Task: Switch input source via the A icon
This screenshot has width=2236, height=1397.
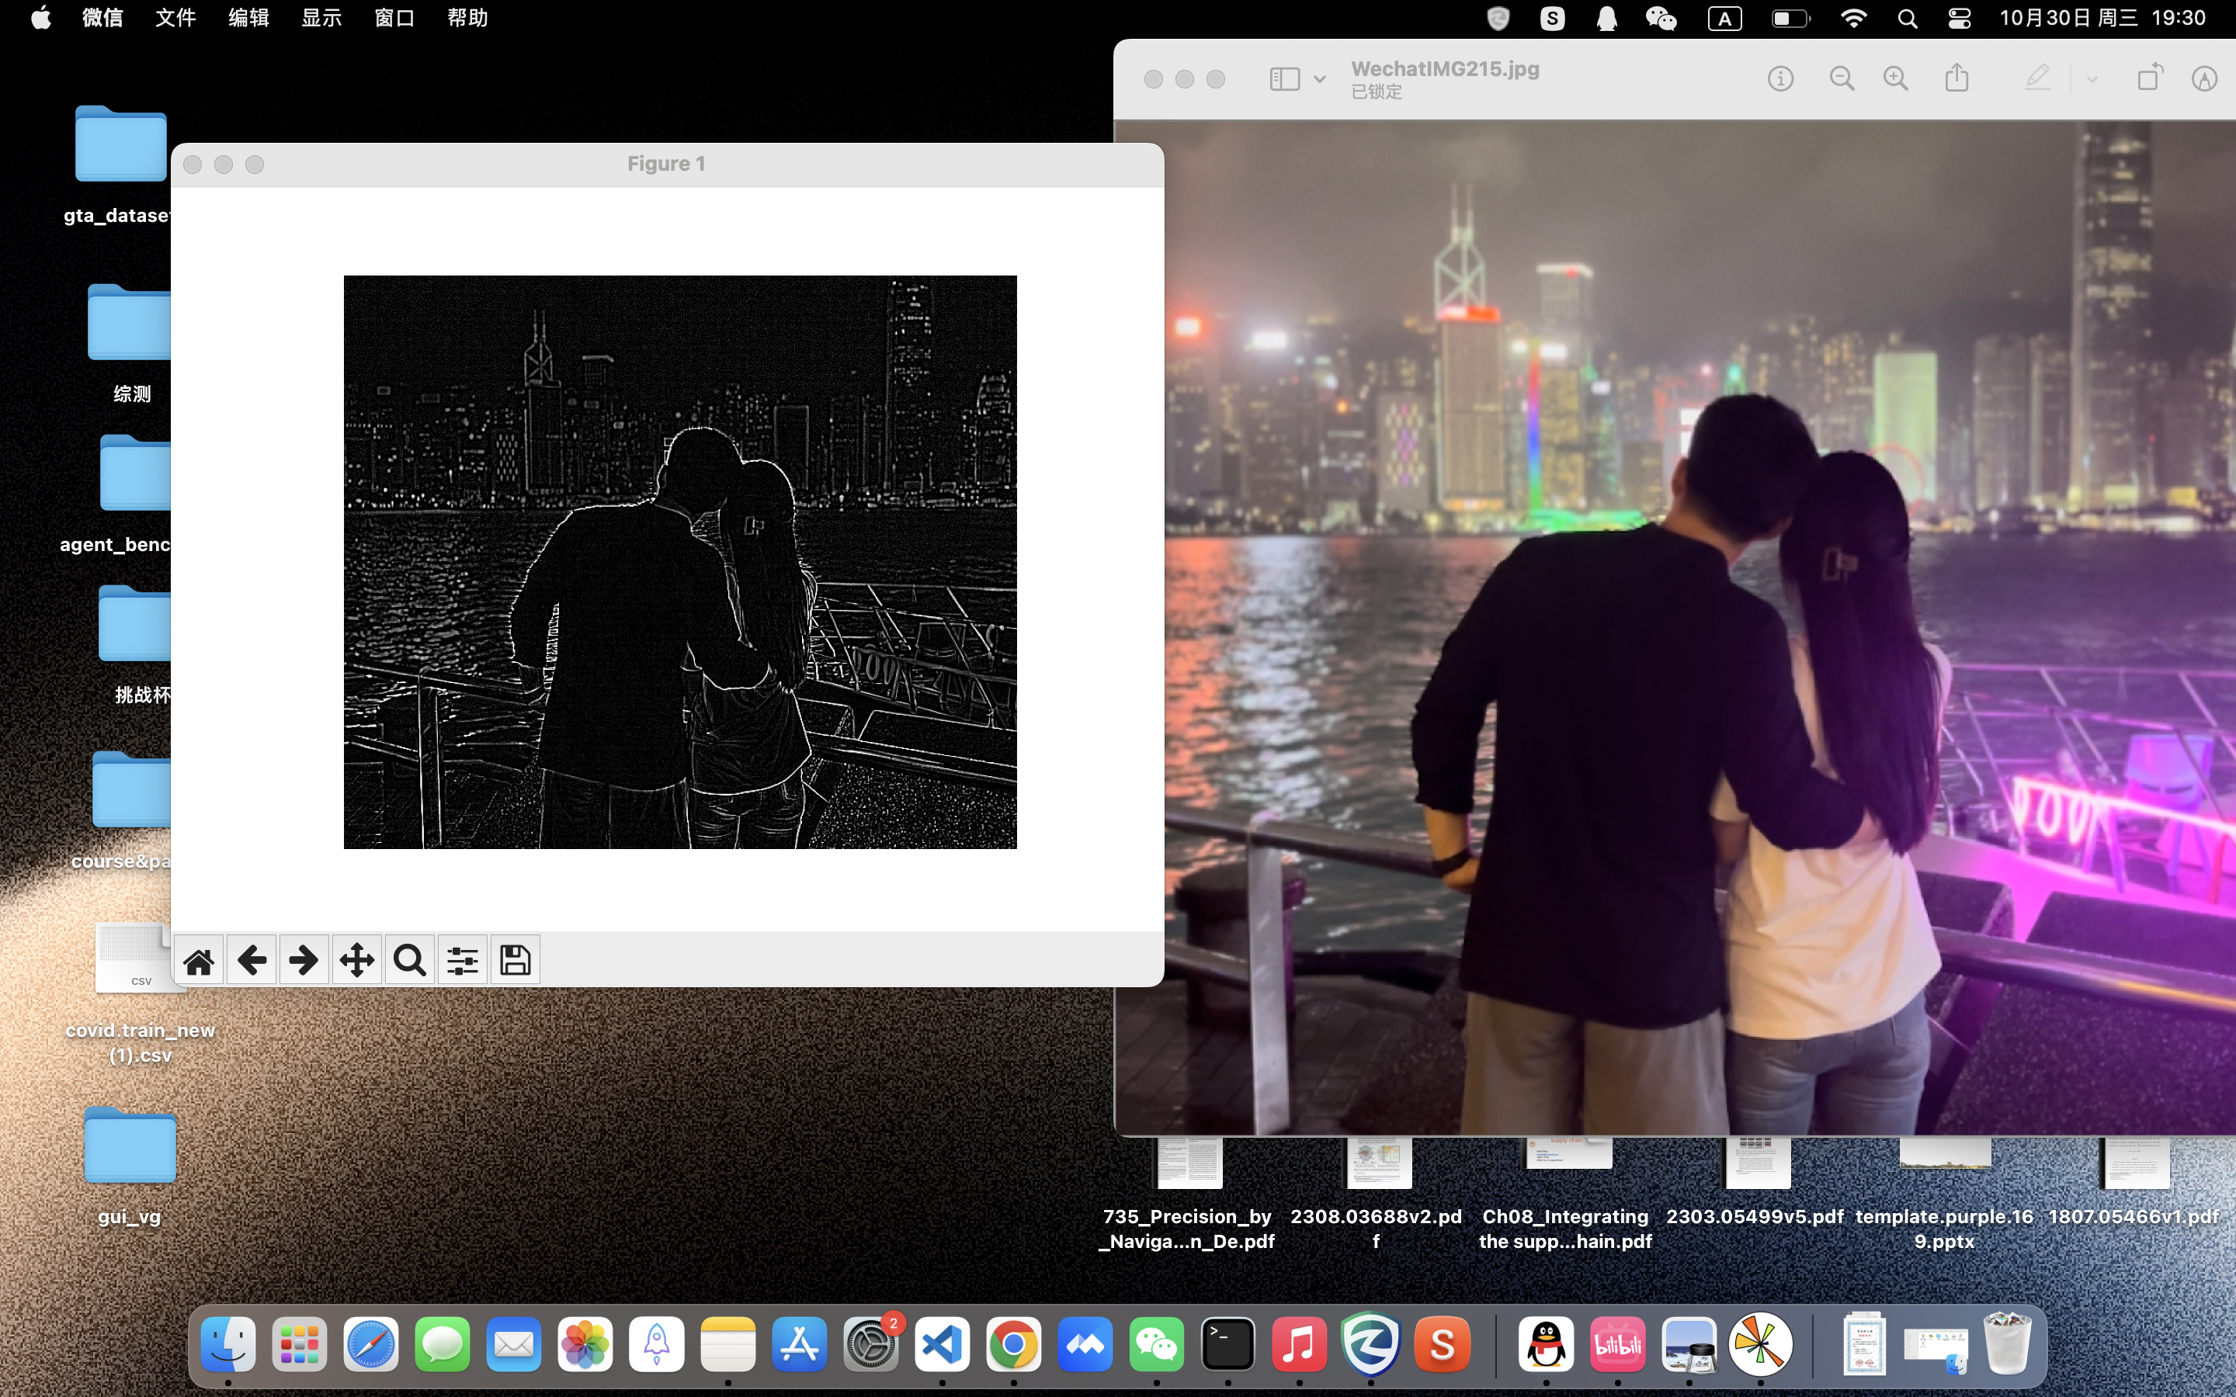Action: coord(1724,19)
